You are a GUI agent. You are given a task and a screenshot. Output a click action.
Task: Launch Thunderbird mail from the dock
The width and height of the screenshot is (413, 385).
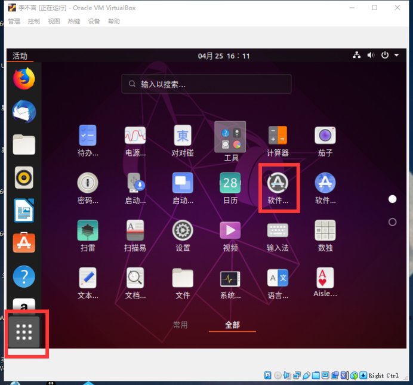click(24, 112)
